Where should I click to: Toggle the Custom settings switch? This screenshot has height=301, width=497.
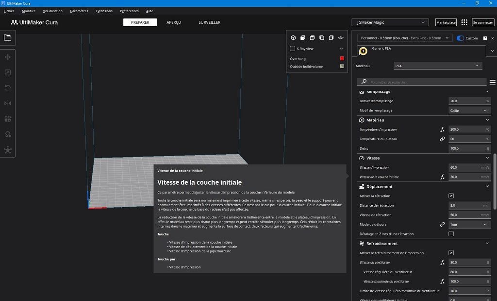point(460,38)
